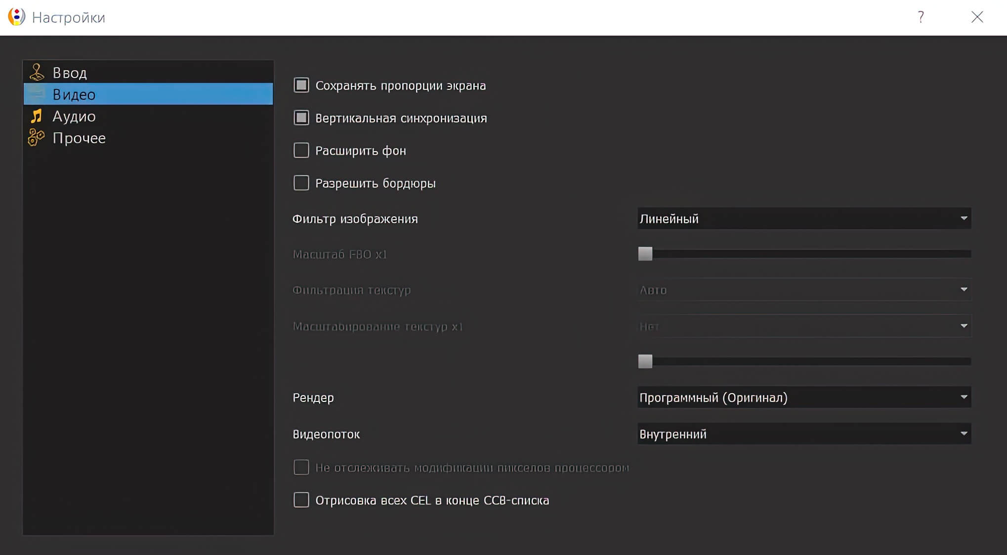
Task: Open the Фильтр изображения dropdown
Action: [804, 219]
